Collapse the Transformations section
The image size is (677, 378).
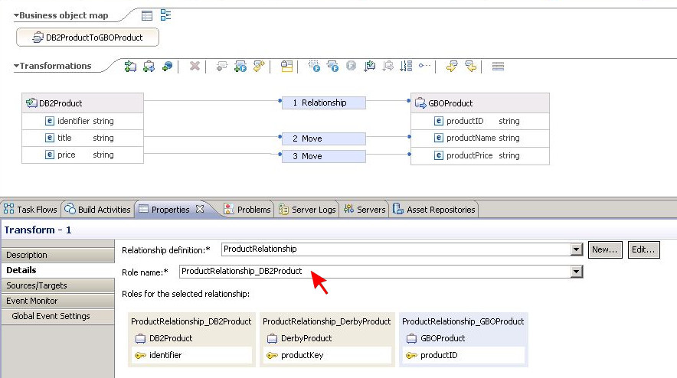coord(16,67)
